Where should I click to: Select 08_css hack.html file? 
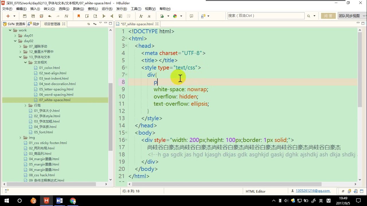coord(42,175)
